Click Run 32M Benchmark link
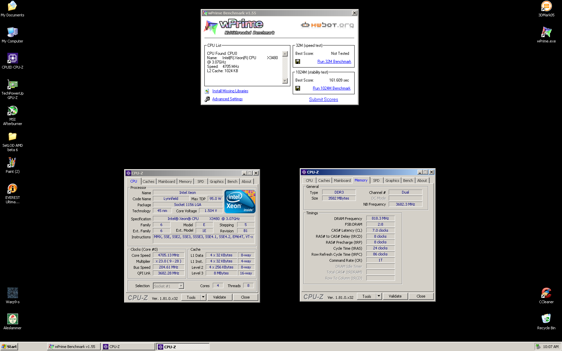 point(334,62)
